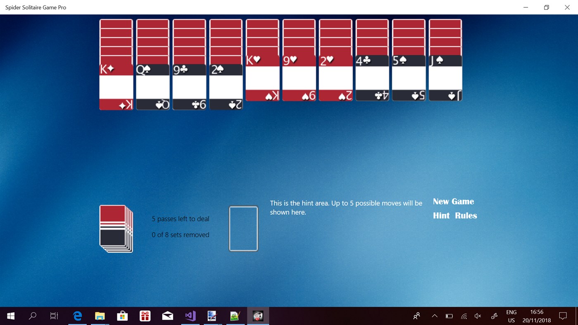Open the Rules page
Image resolution: width=578 pixels, height=325 pixels.
(x=466, y=215)
